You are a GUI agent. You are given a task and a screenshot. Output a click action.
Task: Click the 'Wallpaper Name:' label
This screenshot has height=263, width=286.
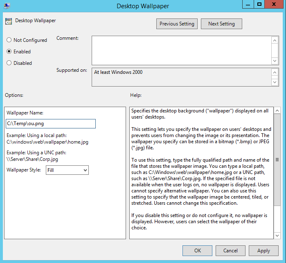[x=25, y=113]
